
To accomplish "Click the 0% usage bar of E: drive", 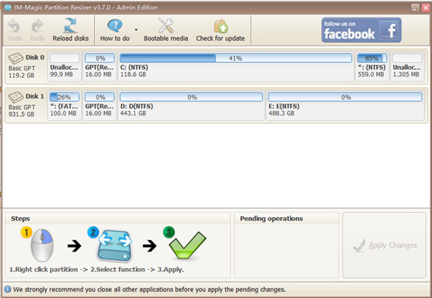I will pyautogui.click(x=346, y=97).
